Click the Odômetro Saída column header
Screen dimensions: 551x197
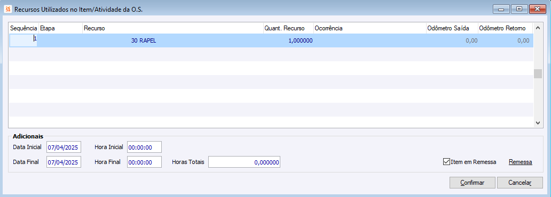pos(452,28)
